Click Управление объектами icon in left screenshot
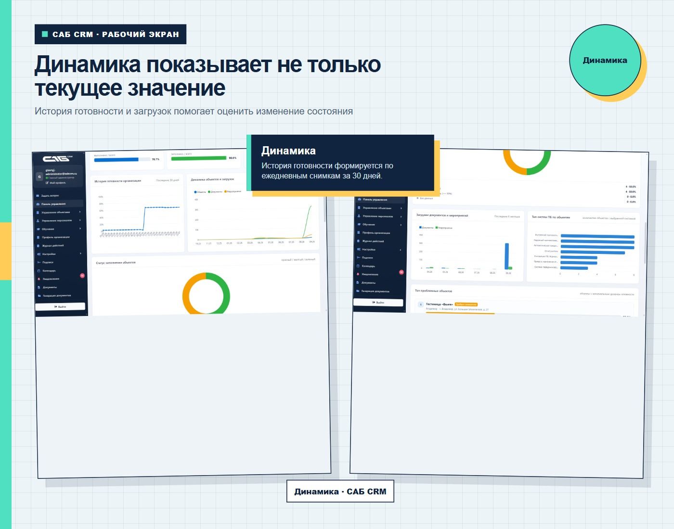 click(x=38, y=212)
